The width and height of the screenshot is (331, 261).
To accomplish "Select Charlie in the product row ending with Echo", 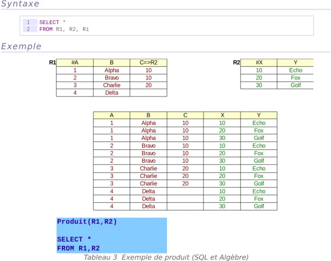I will [148, 168].
